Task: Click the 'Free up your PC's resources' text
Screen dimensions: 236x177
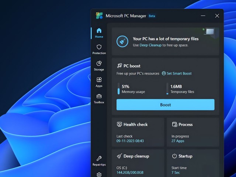Action: pyautogui.click(x=138, y=73)
